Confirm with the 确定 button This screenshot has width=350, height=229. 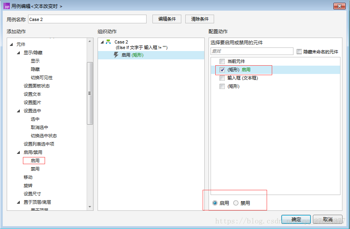pyautogui.click(x=296, y=220)
